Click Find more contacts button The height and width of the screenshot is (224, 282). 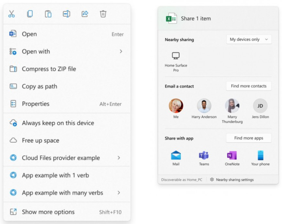(x=249, y=86)
